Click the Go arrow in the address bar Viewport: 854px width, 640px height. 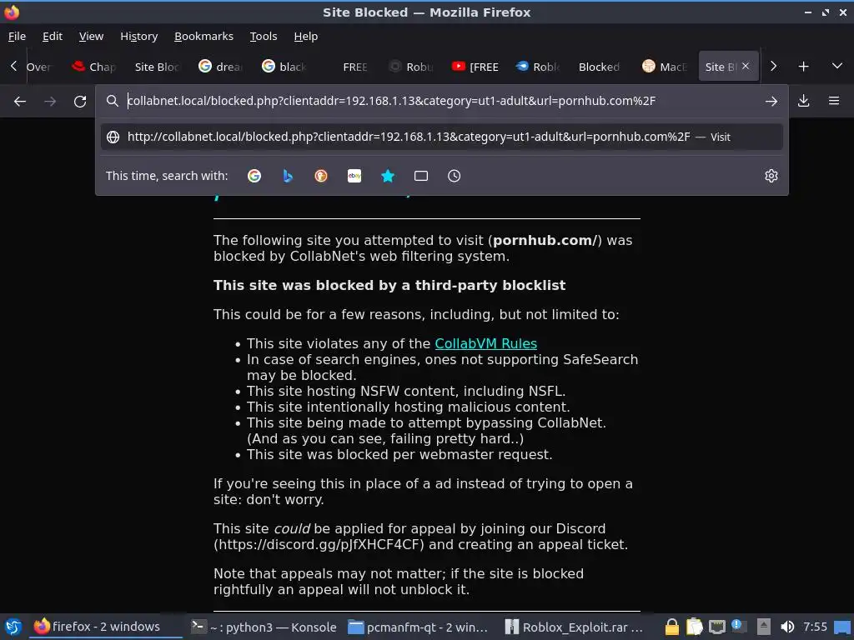[771, 101]
